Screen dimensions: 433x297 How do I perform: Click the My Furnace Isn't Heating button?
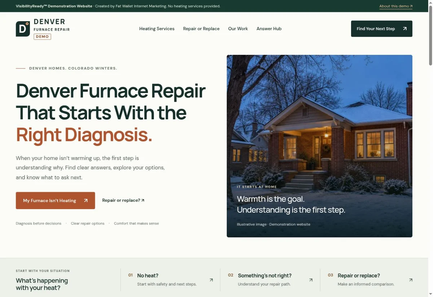point(55,200)
